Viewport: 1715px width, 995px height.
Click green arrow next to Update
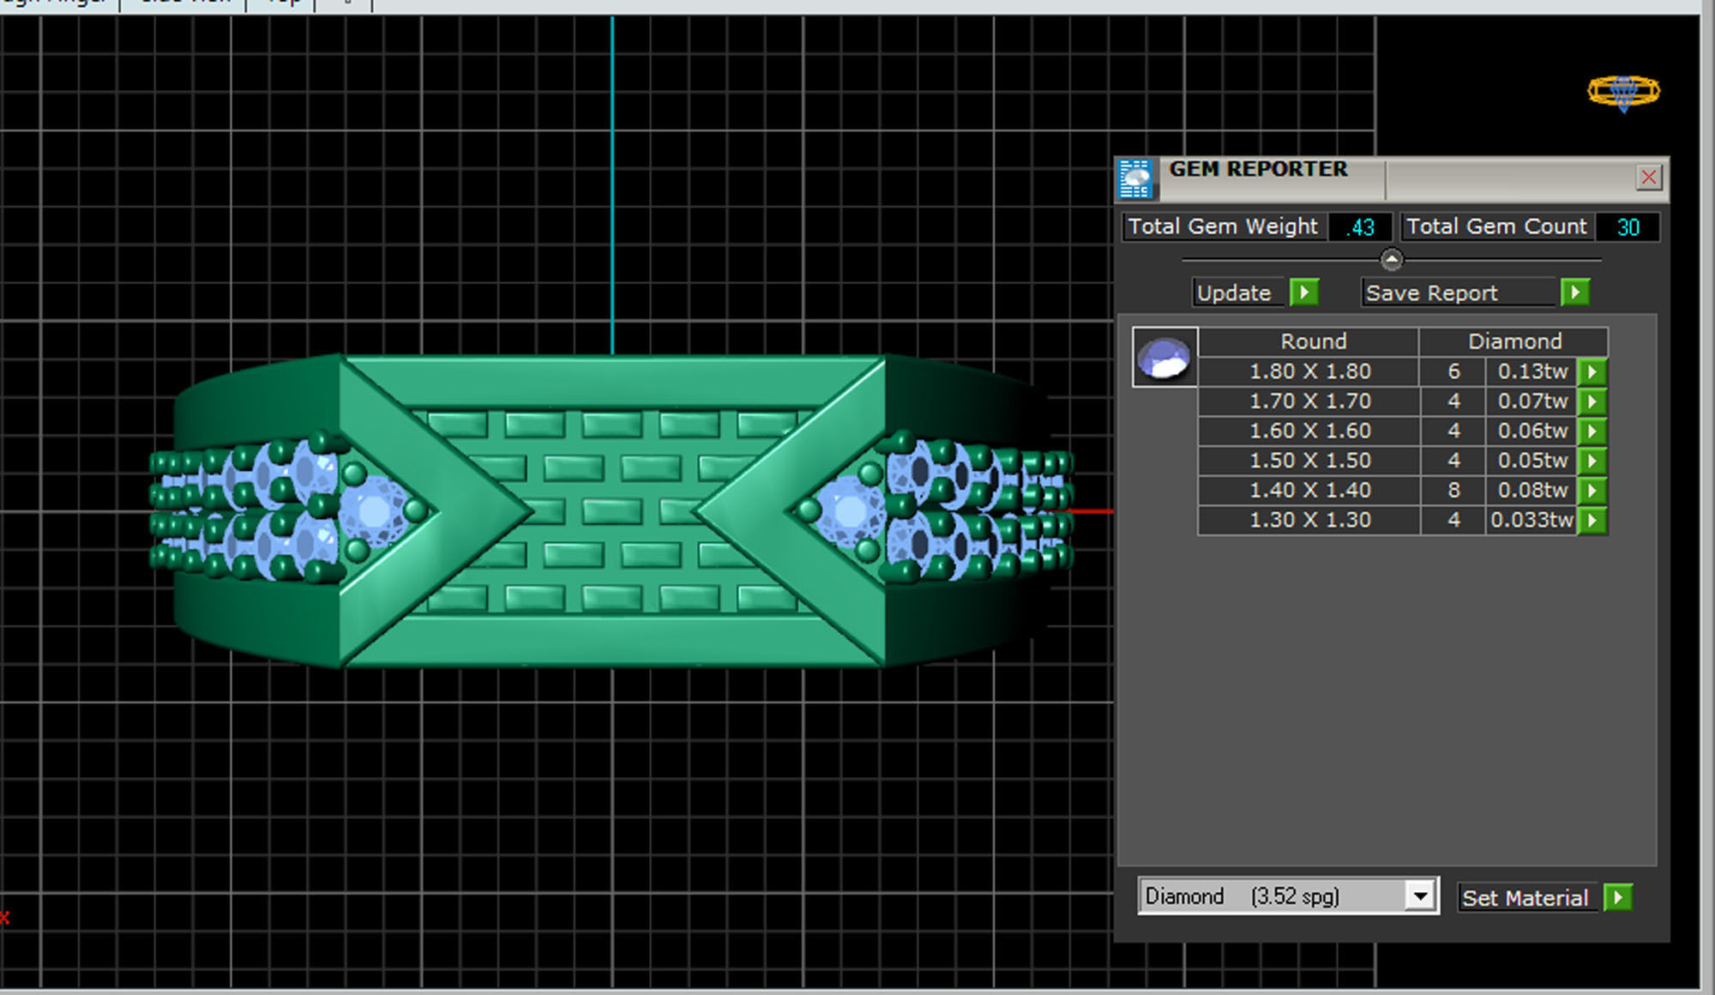point(1304,292)
